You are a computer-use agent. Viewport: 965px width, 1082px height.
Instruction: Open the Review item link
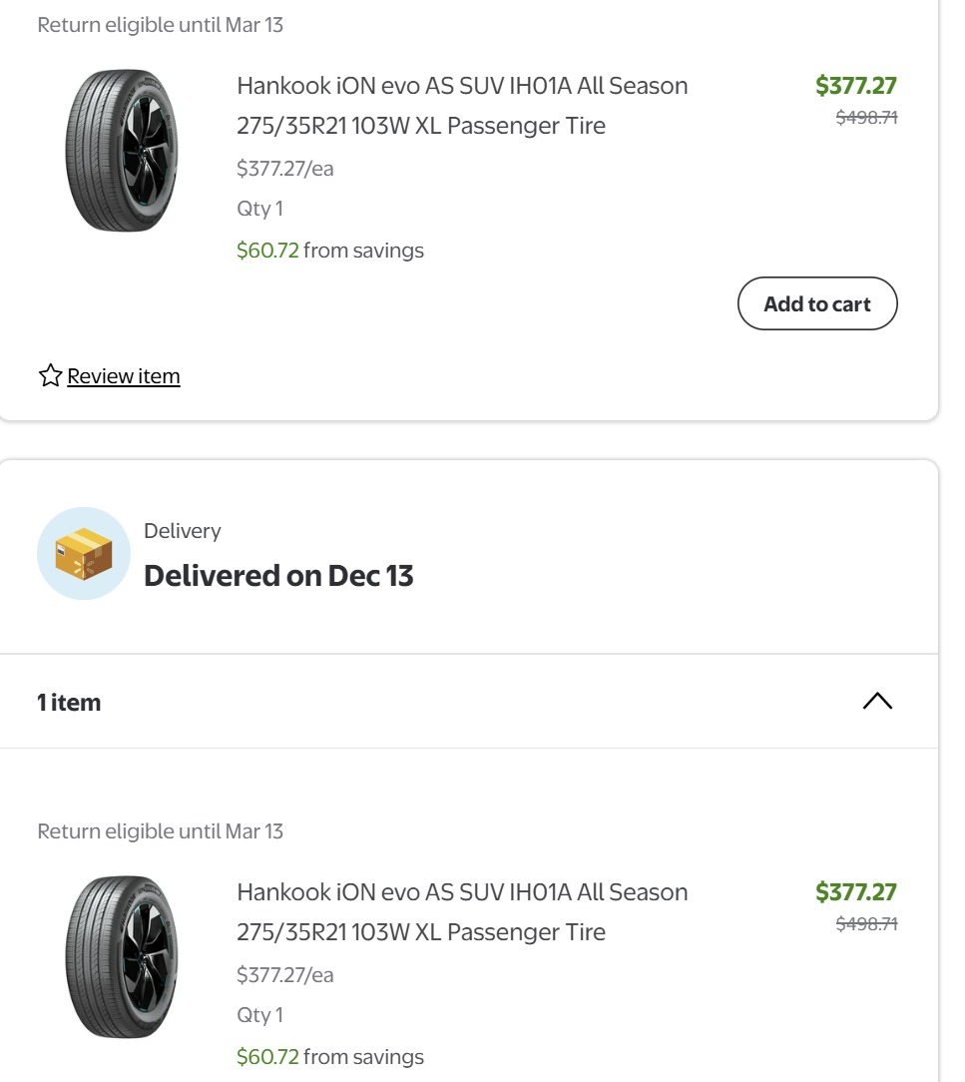(124, 376)
